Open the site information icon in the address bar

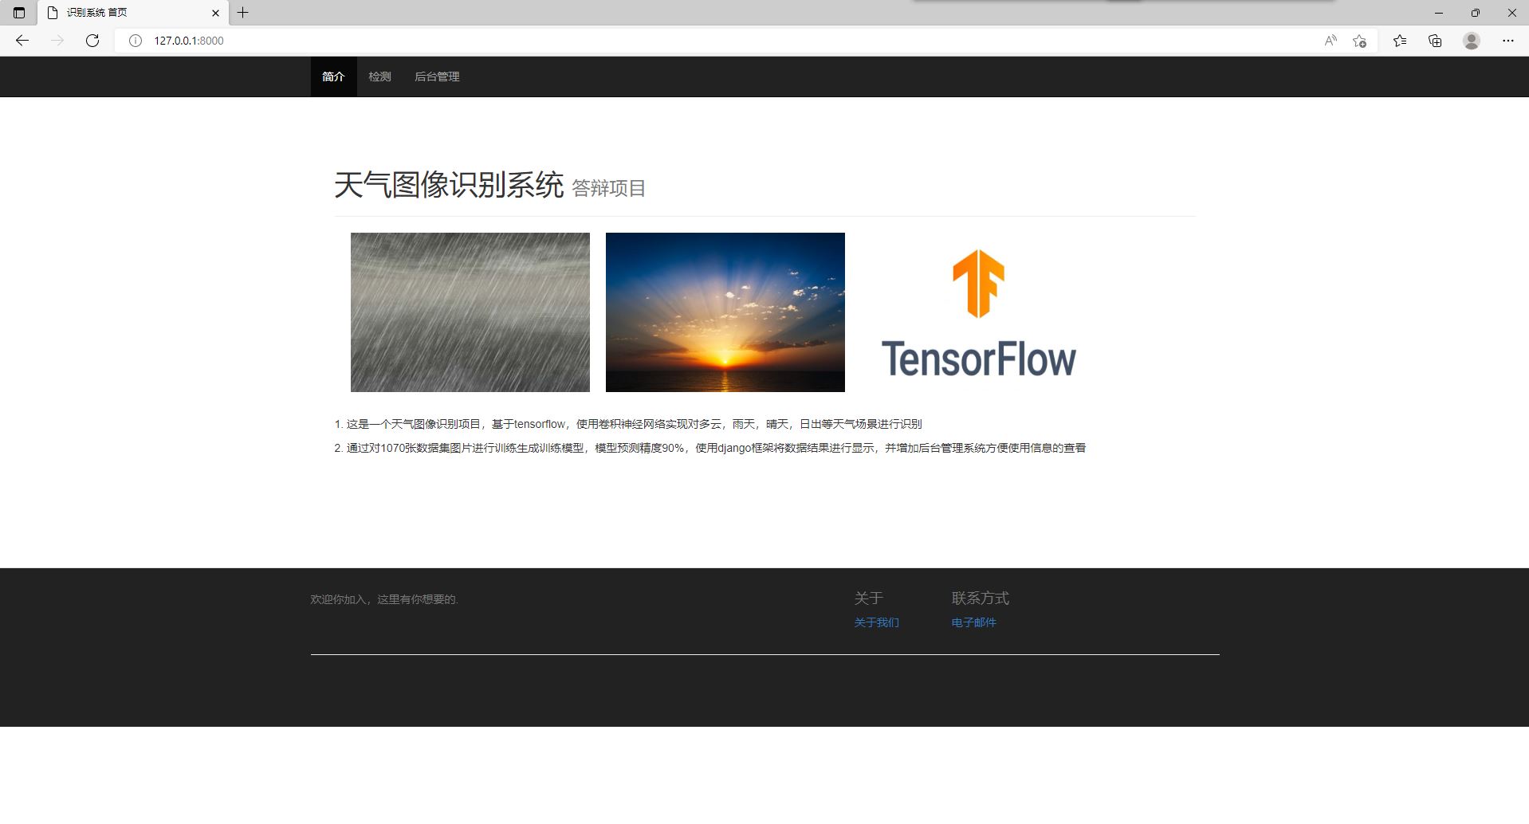tap(136, 41)
